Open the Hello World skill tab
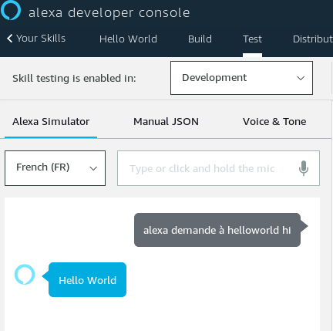Viewport: 333px width, 331px height. pos(128,39)
